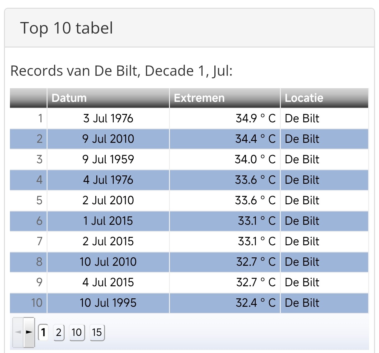Select the 10 Jul 2010 row
This screenshot has height=353, width=379.
tap(108, 262)
